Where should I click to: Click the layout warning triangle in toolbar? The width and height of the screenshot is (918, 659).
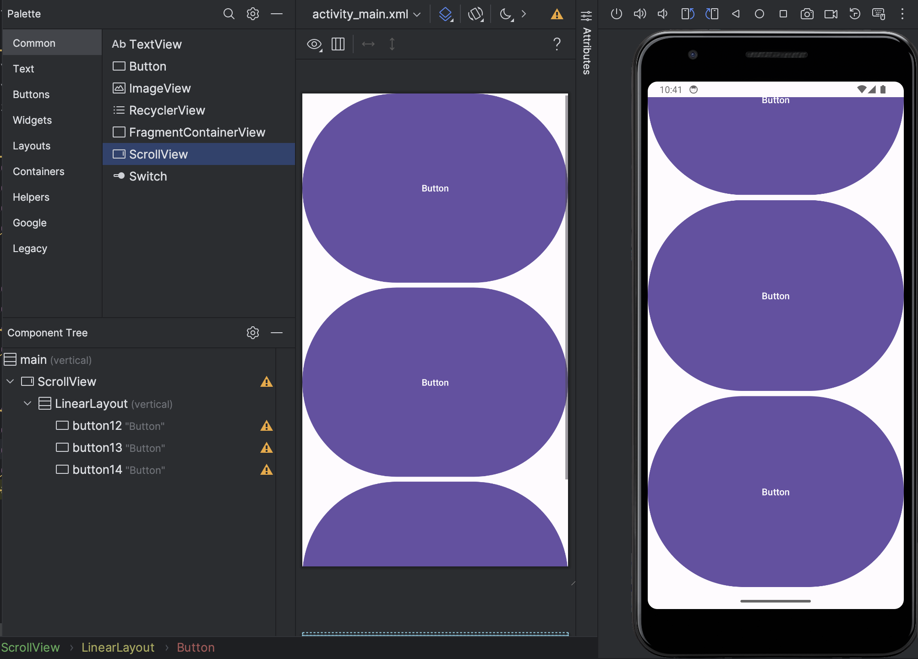click(x=557, y=14)
